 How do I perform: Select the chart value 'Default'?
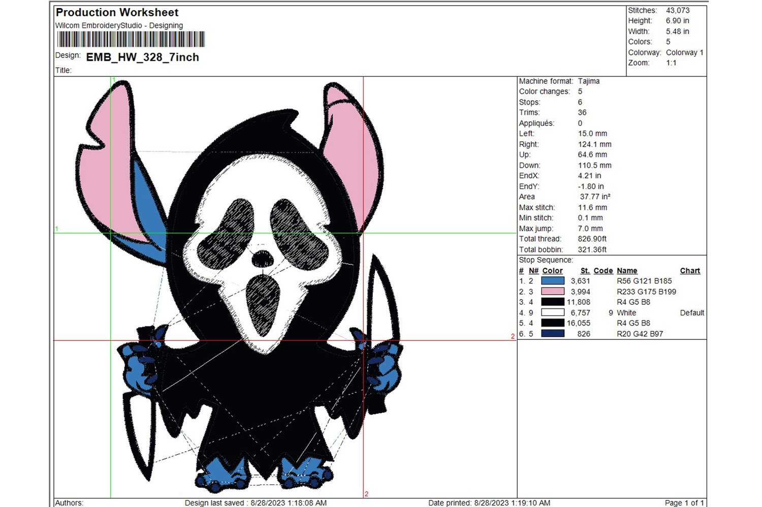692,313
